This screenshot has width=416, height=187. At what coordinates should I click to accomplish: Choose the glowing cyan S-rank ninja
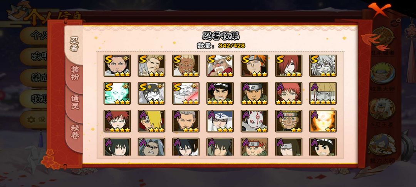tap(117, 93)
